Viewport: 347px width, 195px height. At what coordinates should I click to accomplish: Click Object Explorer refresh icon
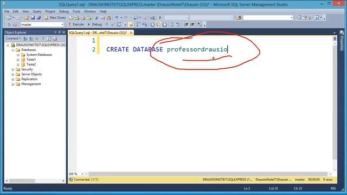[x=49, y=38]
